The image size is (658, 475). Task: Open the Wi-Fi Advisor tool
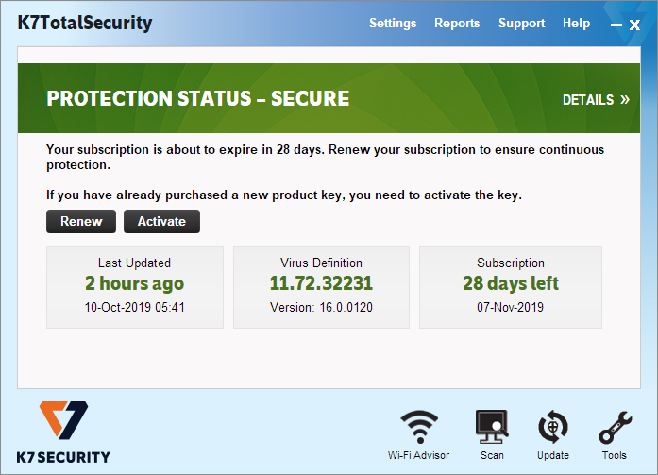tap(418, 428)
